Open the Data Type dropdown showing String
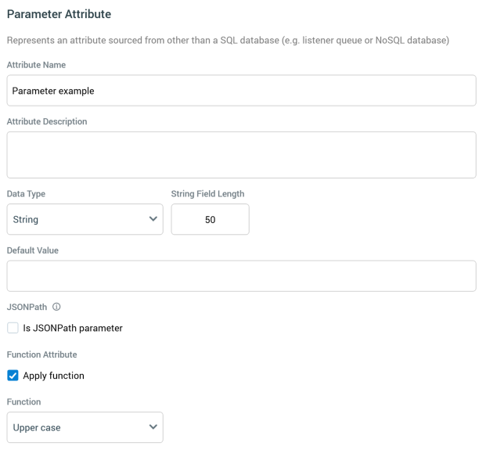486x450 pixels. [x=85, y=219]
